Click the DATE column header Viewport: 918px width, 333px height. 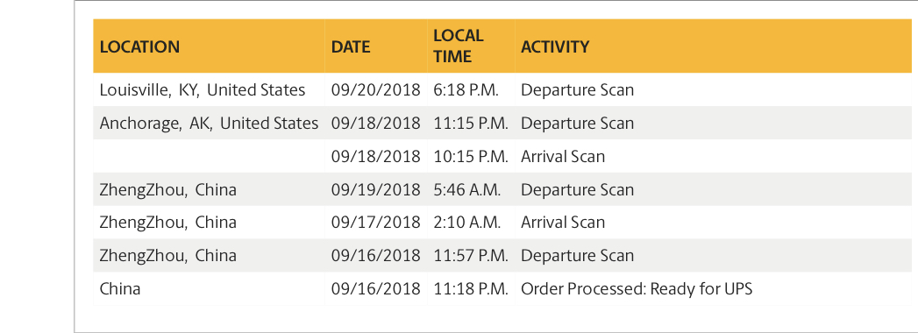click(x=376, y=46)
